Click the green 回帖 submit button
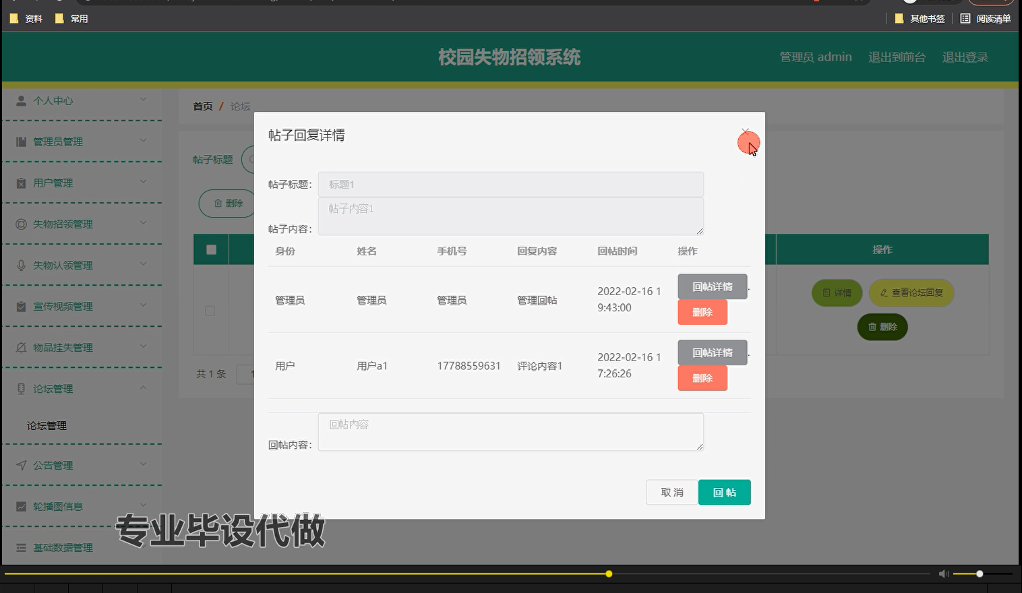Screen dimensions: 1022x593 (724, 492)
